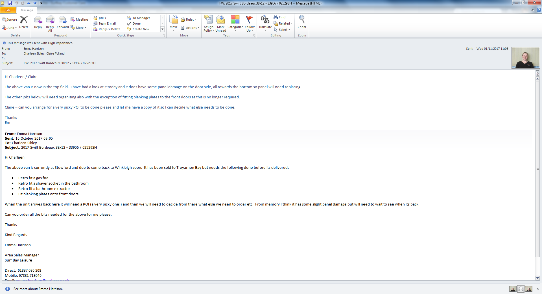
Task: Mark the message as Unread
Action: click(x=221, y=23)
